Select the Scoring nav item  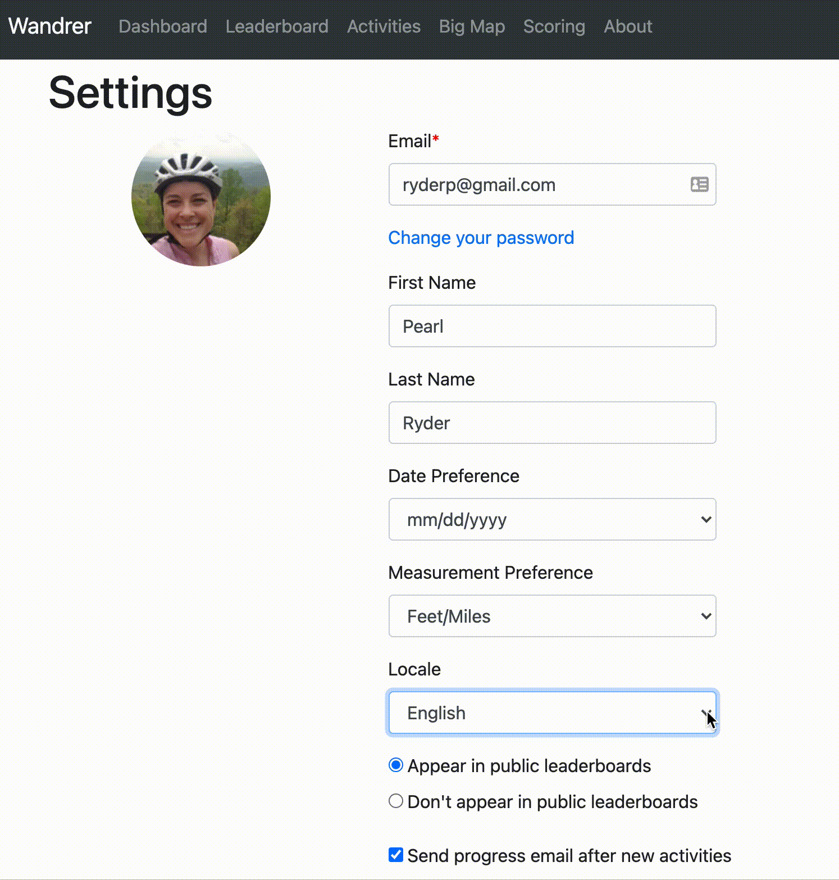pyautogui.click(x=554, y=26)
